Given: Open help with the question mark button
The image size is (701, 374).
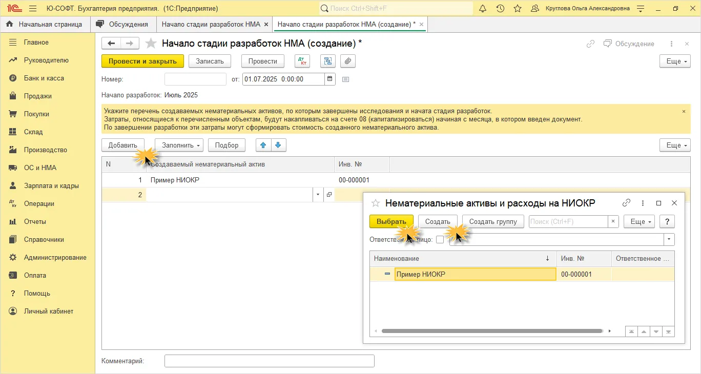Looking at the screenshot, I should click(667, 221).
